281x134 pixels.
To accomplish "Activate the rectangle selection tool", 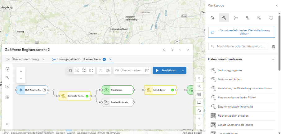I will pos(77,70).
